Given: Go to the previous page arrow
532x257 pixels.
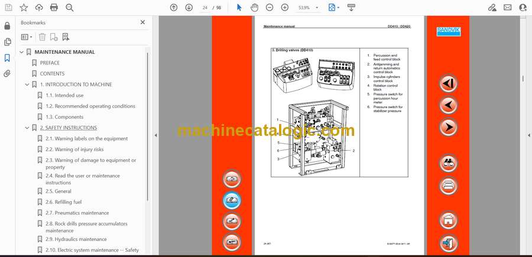Looking at the screenshot, I should pos(174,8).
